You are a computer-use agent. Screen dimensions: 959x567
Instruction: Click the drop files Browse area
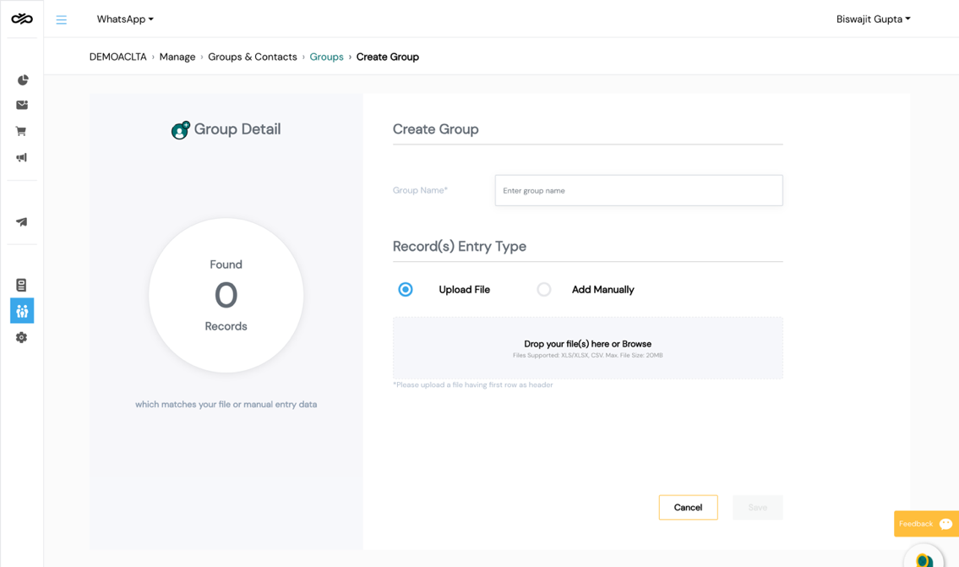(x=588, y=348)
